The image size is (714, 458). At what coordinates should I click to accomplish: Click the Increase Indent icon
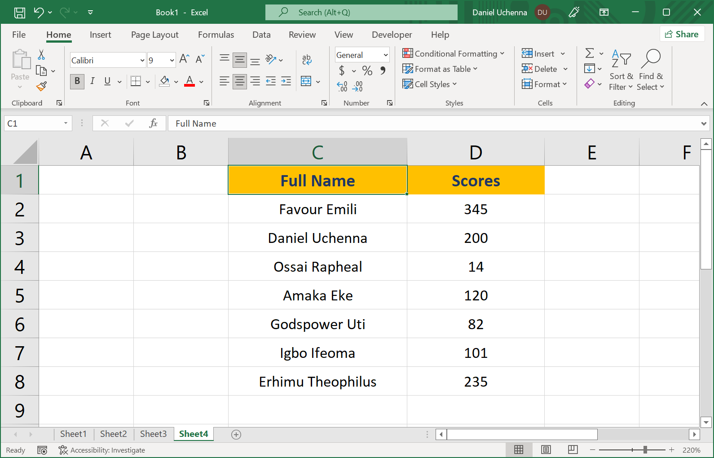click(x=286, y=81)
